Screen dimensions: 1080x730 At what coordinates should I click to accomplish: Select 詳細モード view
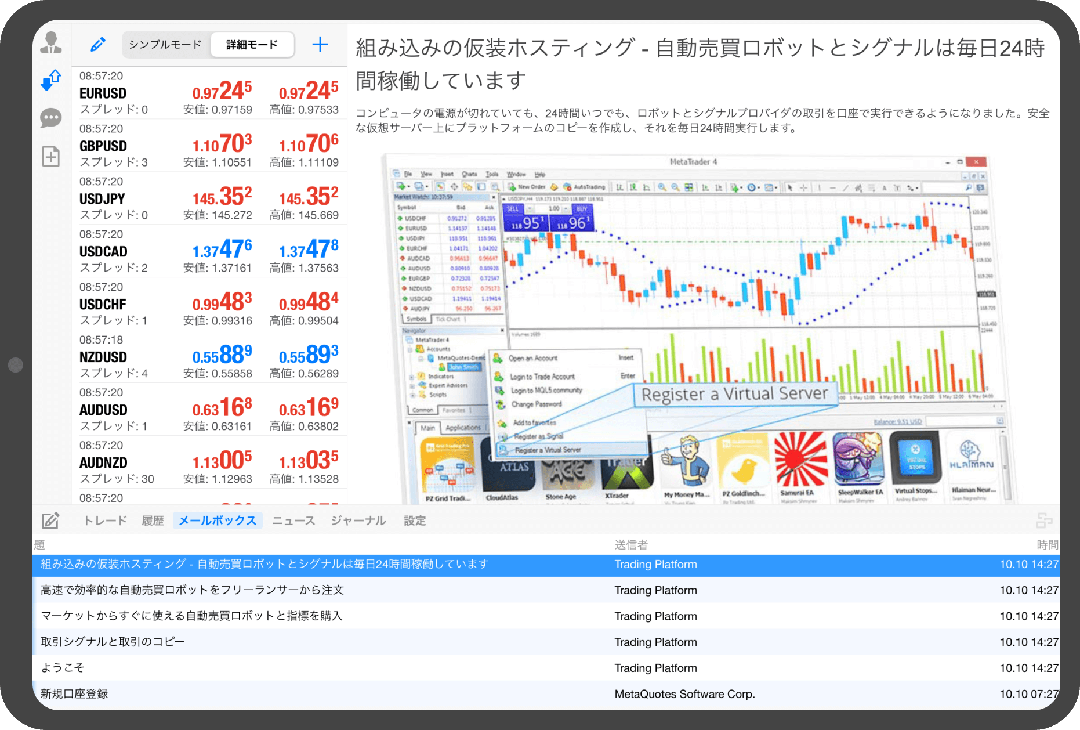[x=252, y=45]
